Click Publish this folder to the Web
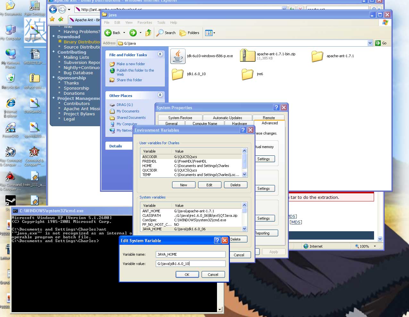Screen dimensions: 409x317 click(135, 72)
